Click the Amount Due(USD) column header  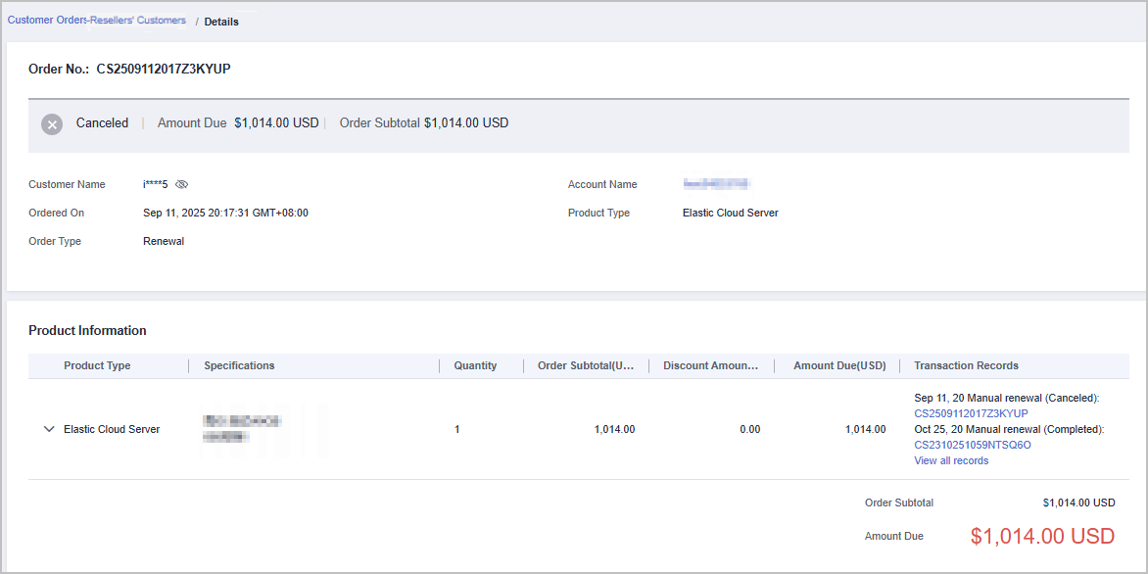(839, 365)
